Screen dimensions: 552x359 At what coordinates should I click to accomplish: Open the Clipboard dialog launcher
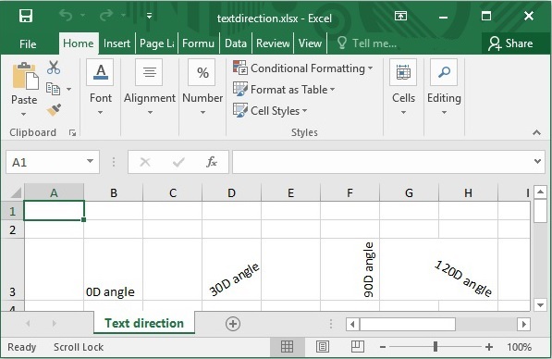72,133
